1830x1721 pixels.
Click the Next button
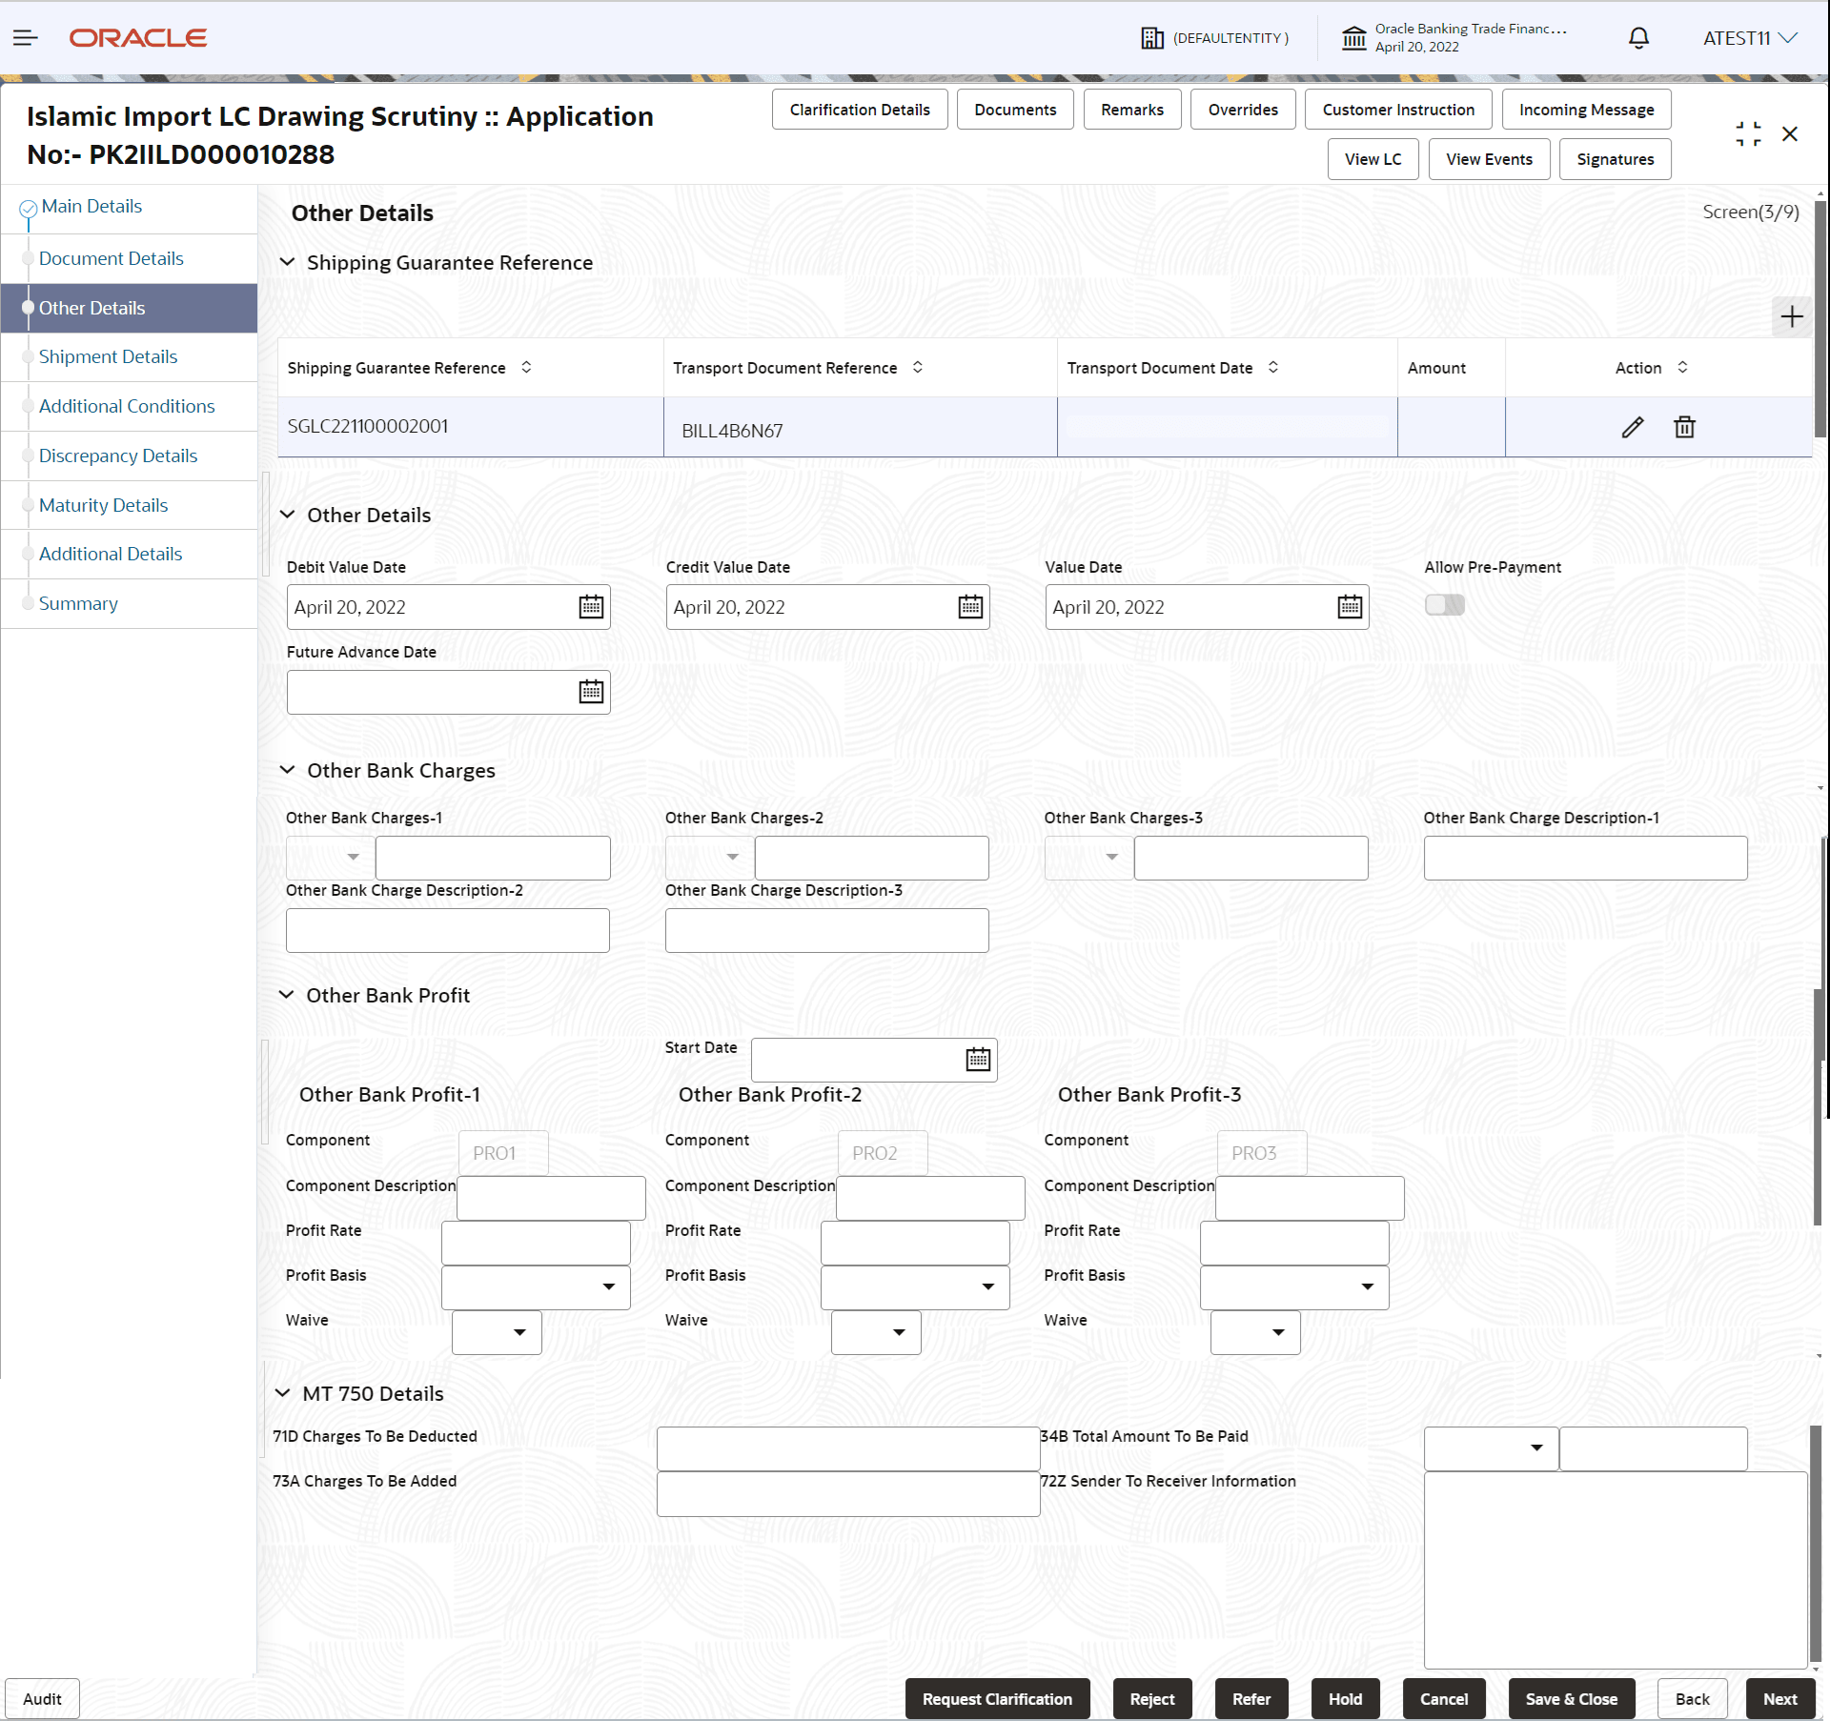tap(1779, 1698)
